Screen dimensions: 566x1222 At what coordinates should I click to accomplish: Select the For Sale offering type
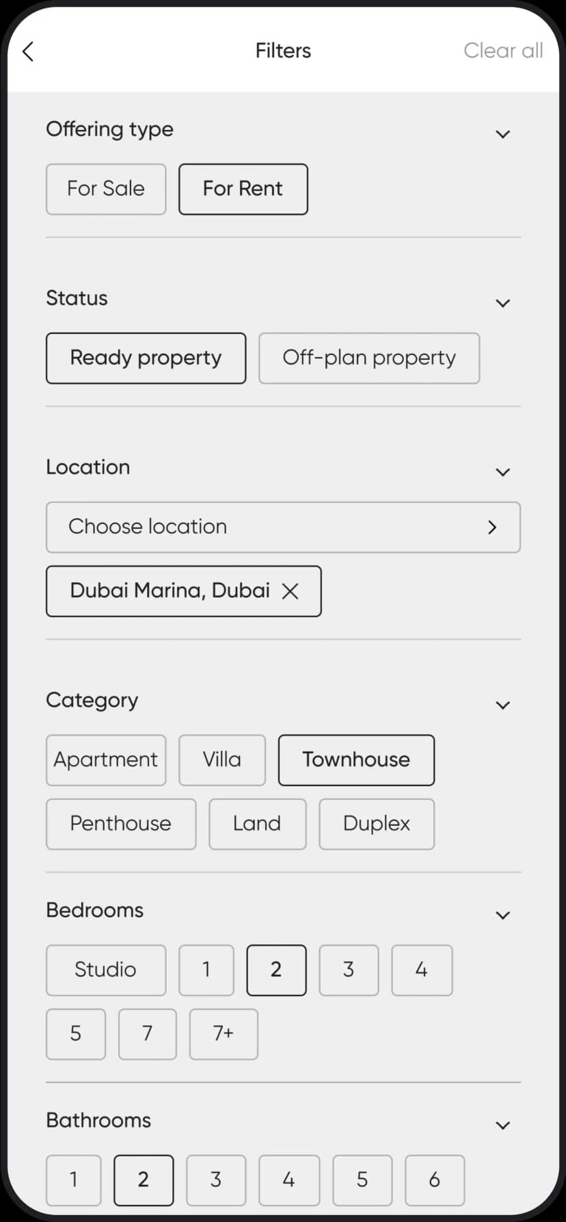click(106, 189)
